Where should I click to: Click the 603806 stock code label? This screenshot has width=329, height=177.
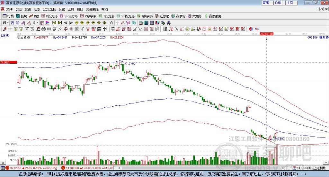[x=312, y=37]
